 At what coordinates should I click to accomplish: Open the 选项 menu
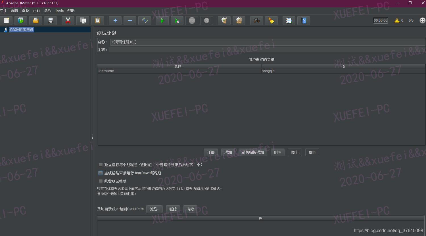pos(48,11)
